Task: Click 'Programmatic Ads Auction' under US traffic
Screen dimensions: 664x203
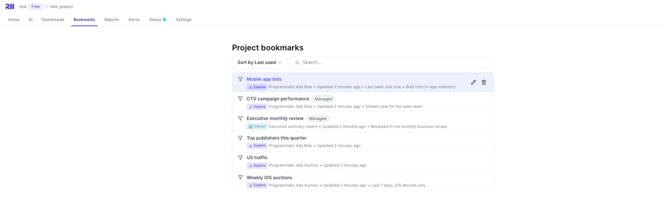Action: pos(293,165)
